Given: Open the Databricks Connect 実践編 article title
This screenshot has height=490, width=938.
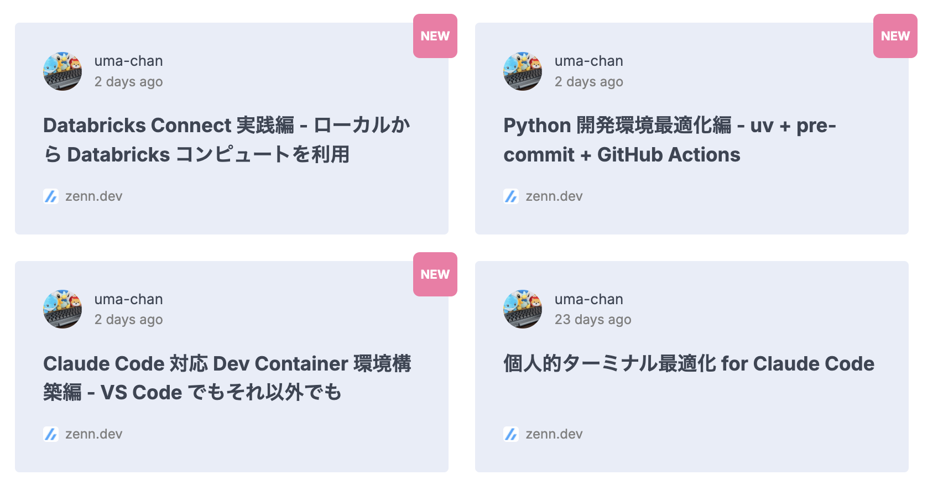Looking at the screenshot, I should pos(227,140).
